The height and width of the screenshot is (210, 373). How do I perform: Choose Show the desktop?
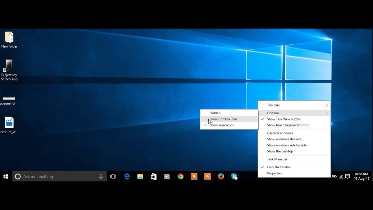click(280, 151)
